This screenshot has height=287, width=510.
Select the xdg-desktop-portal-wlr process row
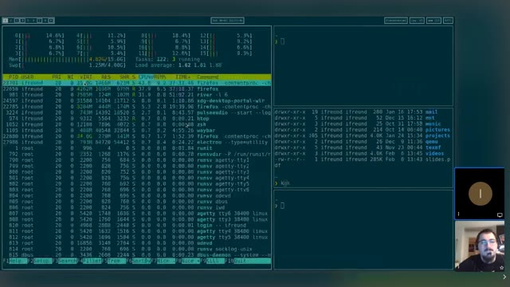pyautogui.click(x=136, y=101)
